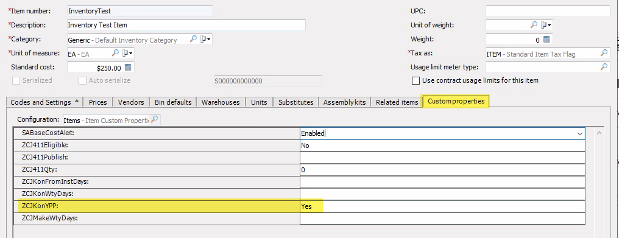The width and height of the screenshot is (619, 238).
Task: Click the Description field
Action: 186,25
